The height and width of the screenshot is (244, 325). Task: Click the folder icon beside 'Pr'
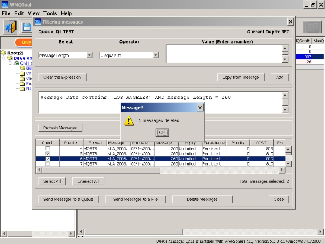(23, 83)
